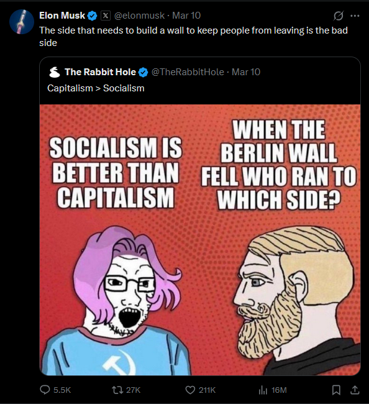Open the @TheRabbitHole handle
Image resolution: width=369 pixels, height=404 pixels.
188,72
